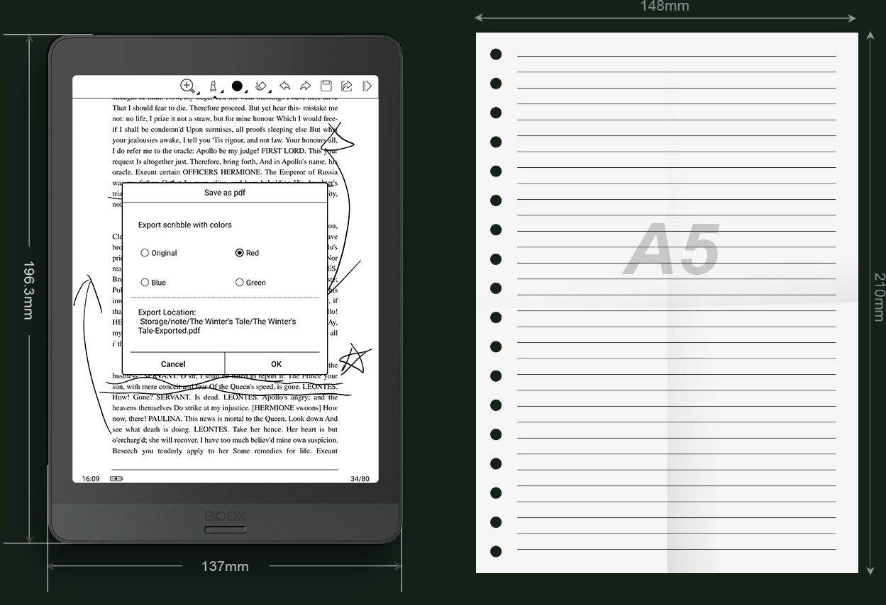Viewport: 886px width, 605px height.
Task: Click the page indicator 34/80
Action: pyautogui.click(x=360, y=478)
